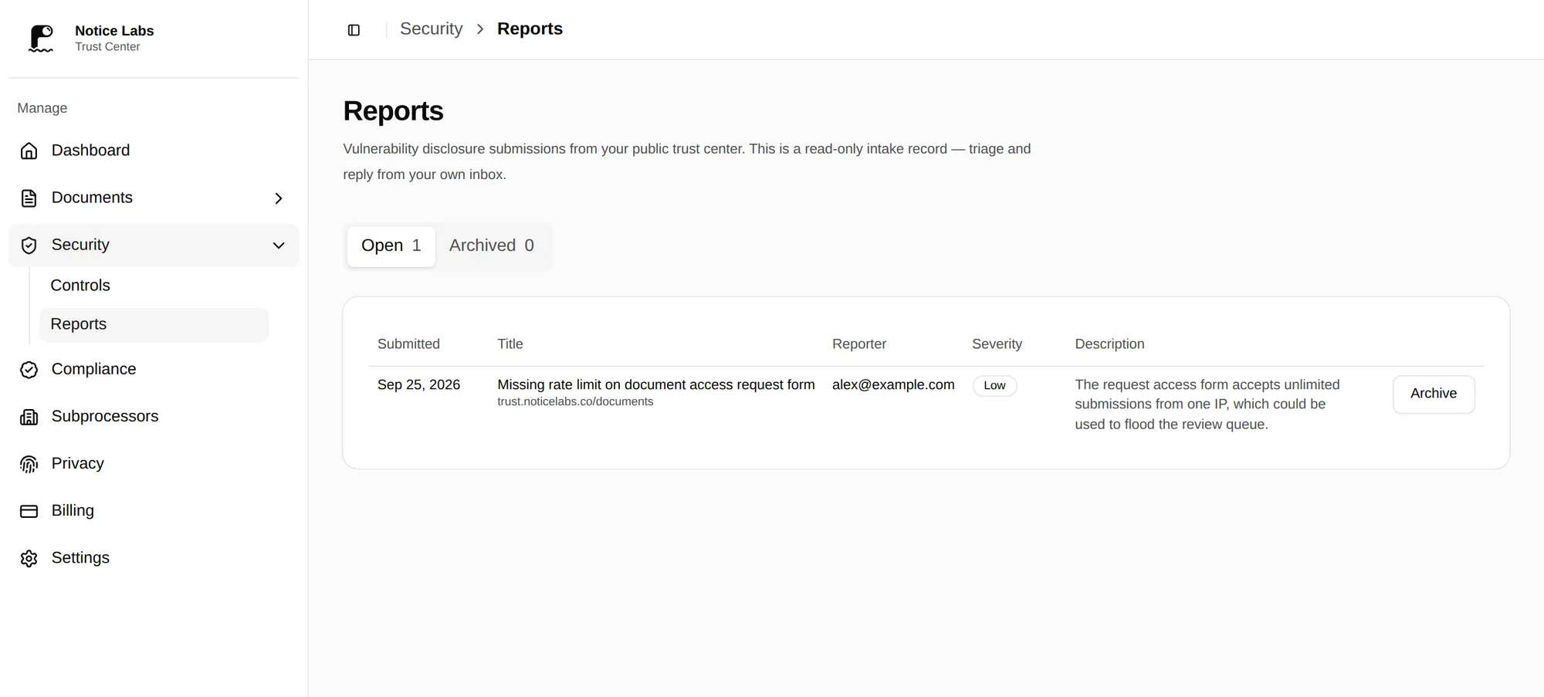
Task: Click the Privacy fingerprint icon
Action: point(29,464)
